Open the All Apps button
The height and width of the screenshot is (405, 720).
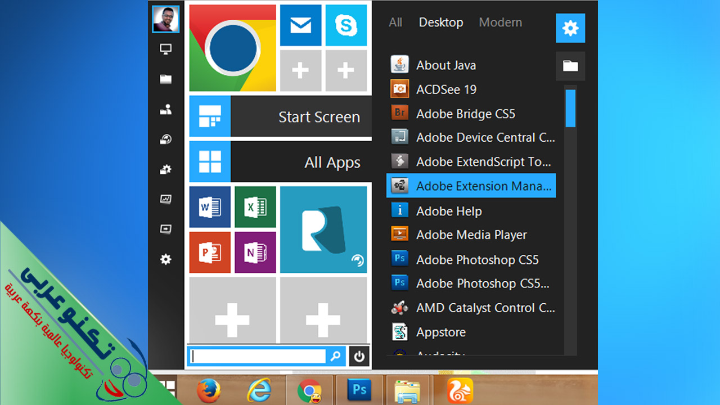280,162
